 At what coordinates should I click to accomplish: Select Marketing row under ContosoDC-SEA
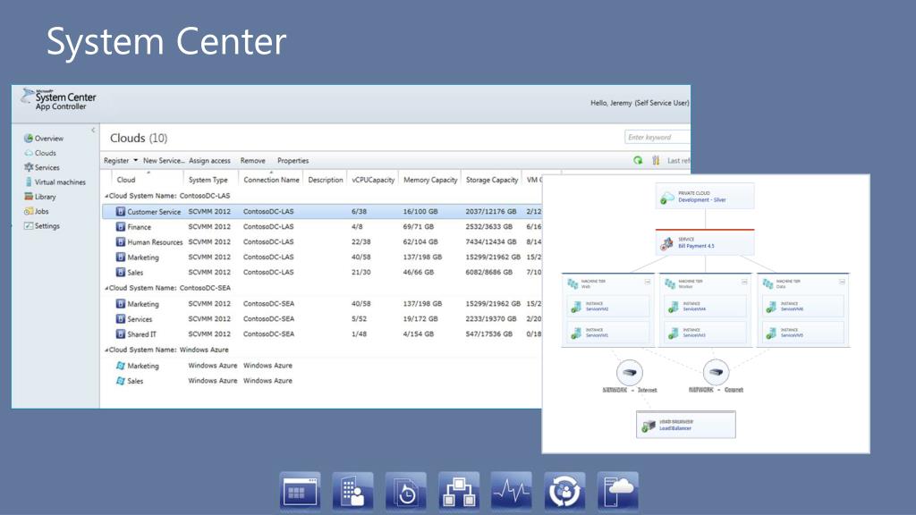[x=322, y=304]
